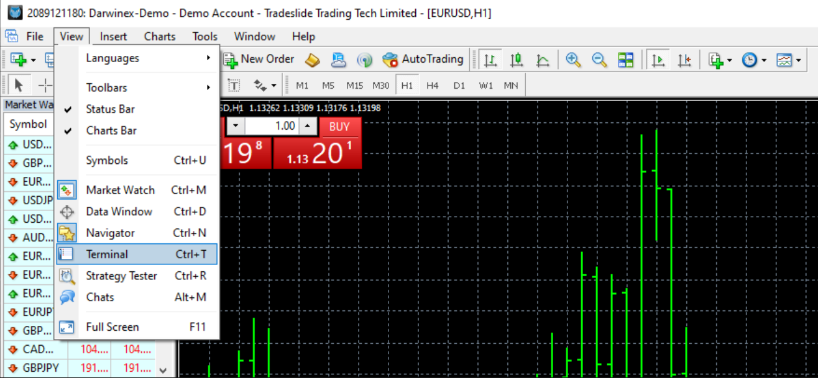Click the Market Watch icon in View menu
818x378 pixels.
(67, 190)
